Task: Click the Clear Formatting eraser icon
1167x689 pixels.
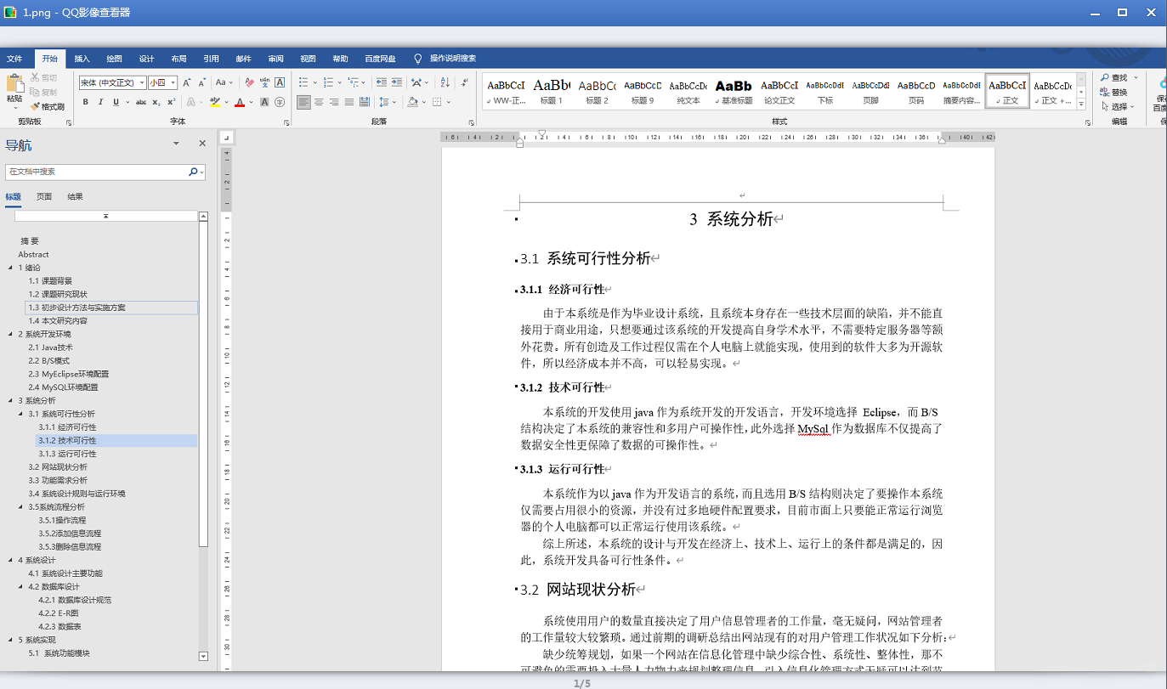Action: tap(249, 82)
